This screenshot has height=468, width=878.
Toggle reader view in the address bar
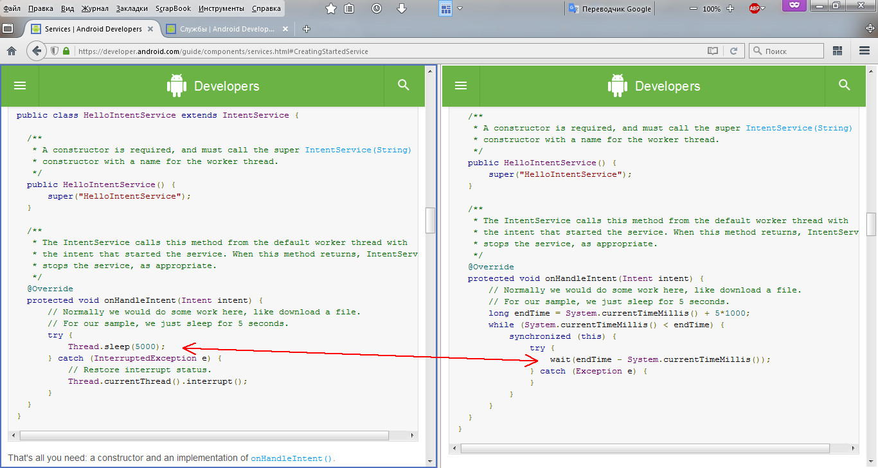coord(713,50)
